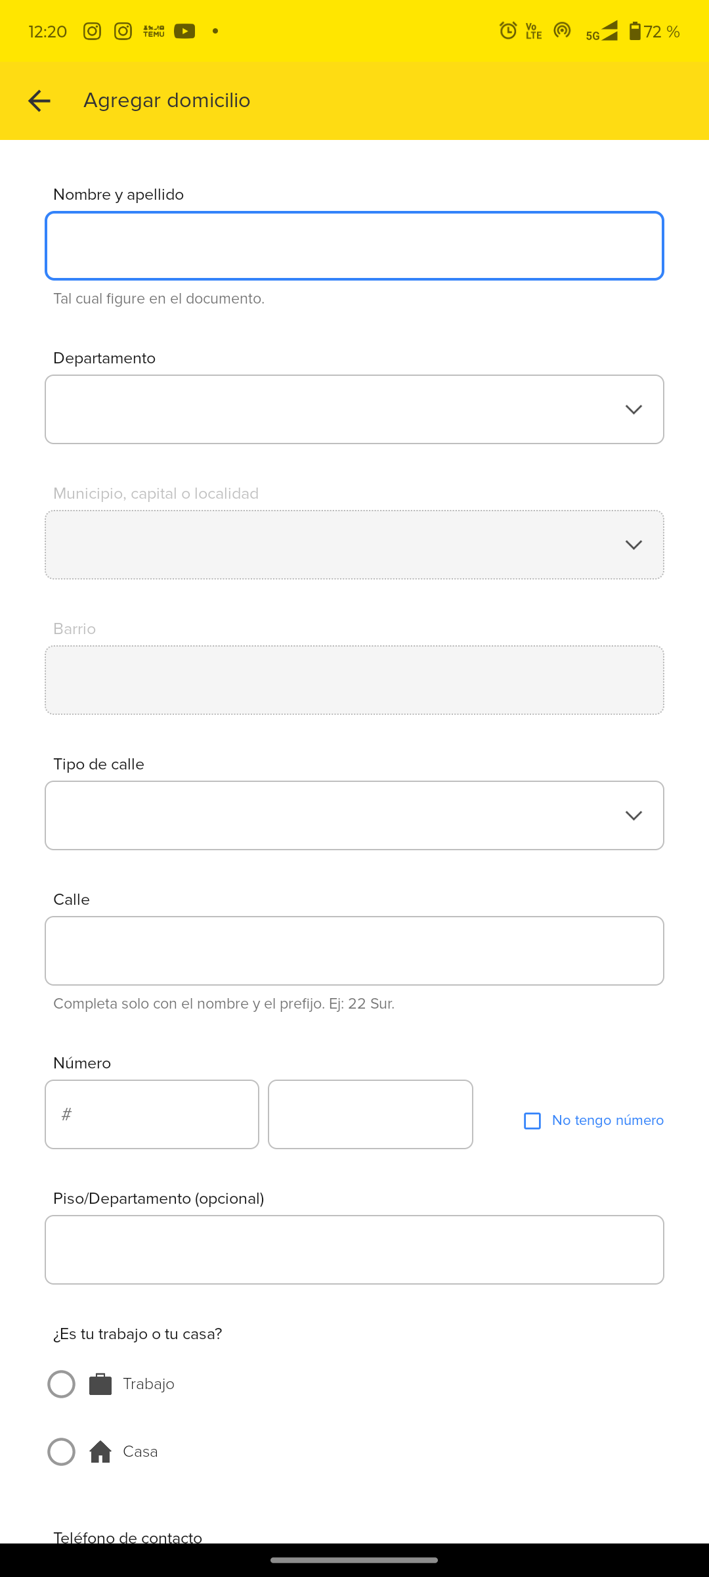Select the Trabajo radio button
The height and width of the screenshot is (1577, 709).
tap(61, 1384)
